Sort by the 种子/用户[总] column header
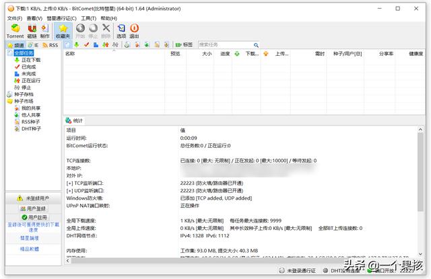431x279 pixels. (345, 54)
